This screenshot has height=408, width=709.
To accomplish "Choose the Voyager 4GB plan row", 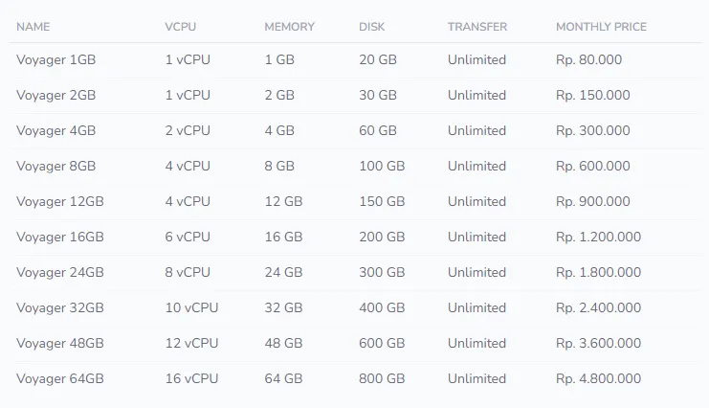I will 56,131.
